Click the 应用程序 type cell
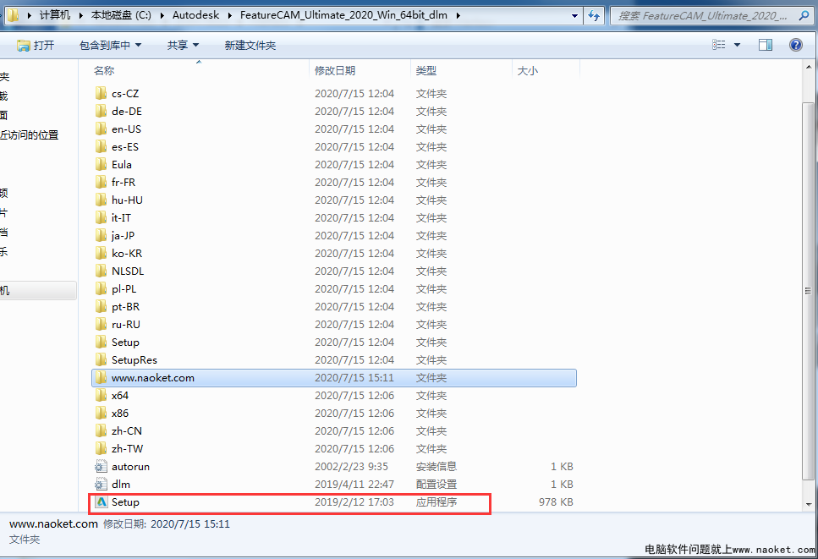This screenshot has width=818, height=559. point(436,501)
